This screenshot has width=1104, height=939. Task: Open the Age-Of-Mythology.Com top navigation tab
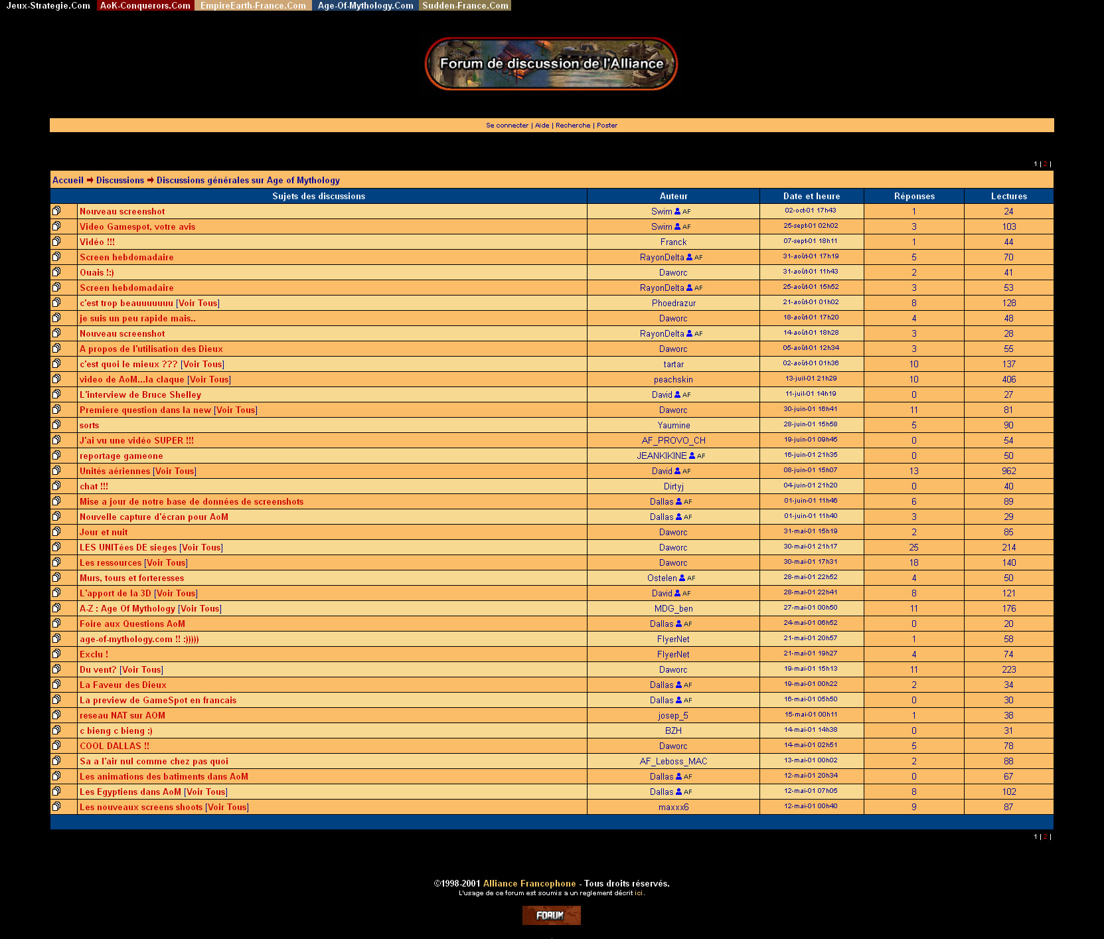pyautogui.click(x=365, y=5)
